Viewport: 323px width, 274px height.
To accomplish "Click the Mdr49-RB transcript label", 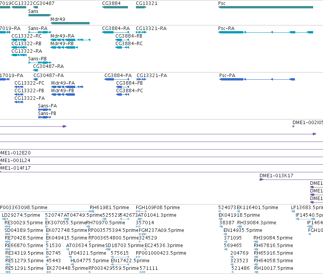I will pyautogui.click(x=62, y=44).
